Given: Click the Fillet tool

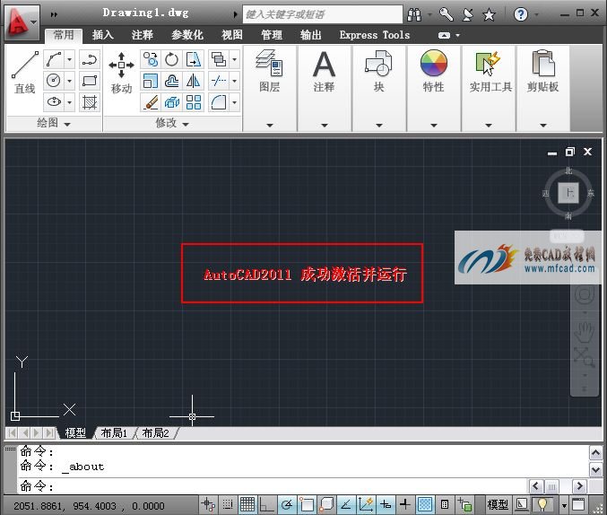Looking at the screenshot, I should pyautogui.click(x=219, y=102).
